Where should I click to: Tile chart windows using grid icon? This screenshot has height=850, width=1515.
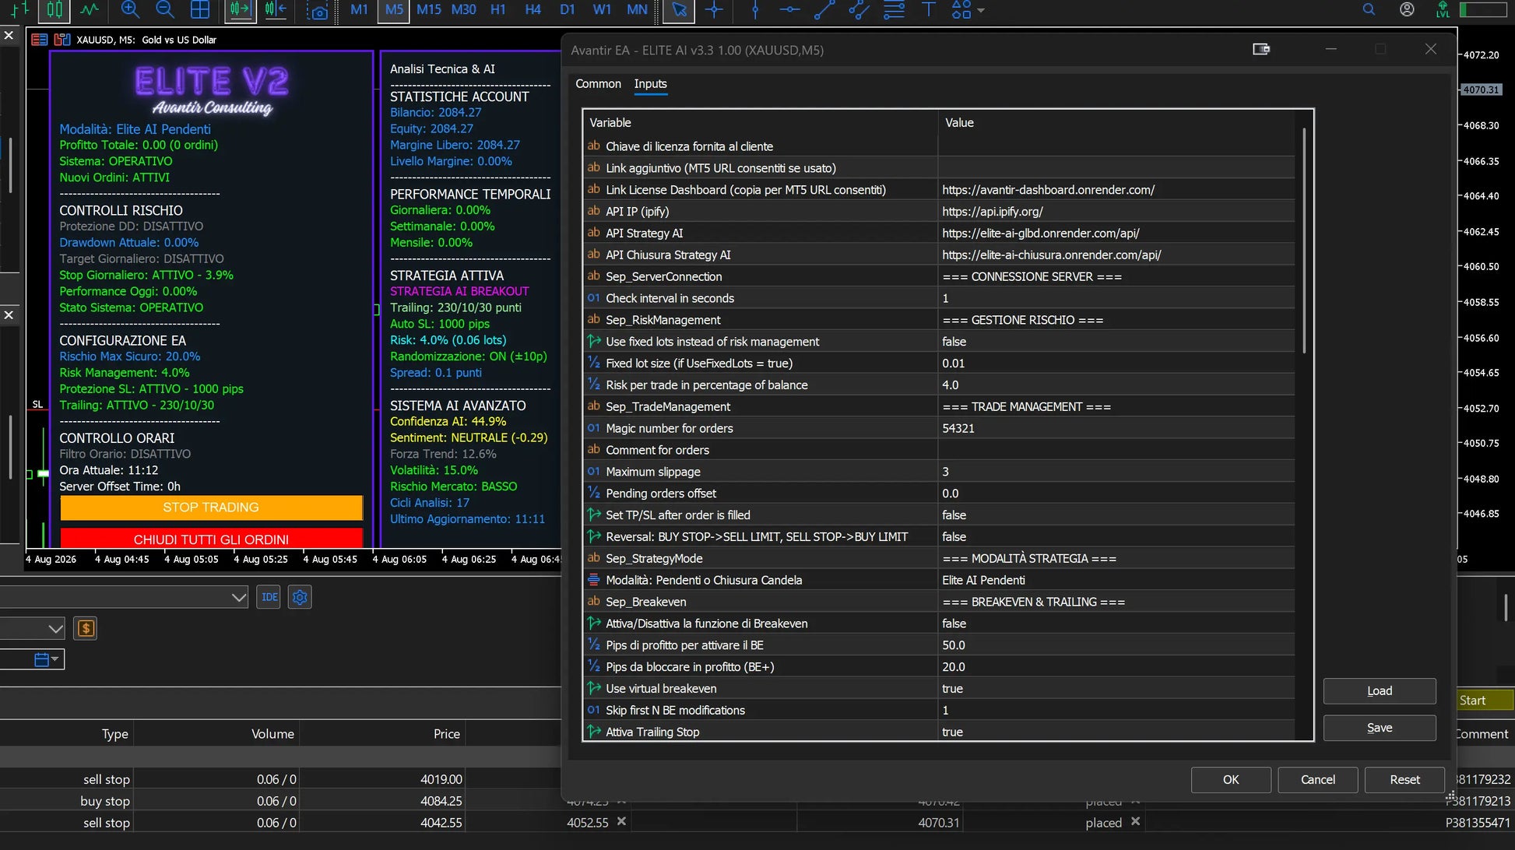pos(200,10)
